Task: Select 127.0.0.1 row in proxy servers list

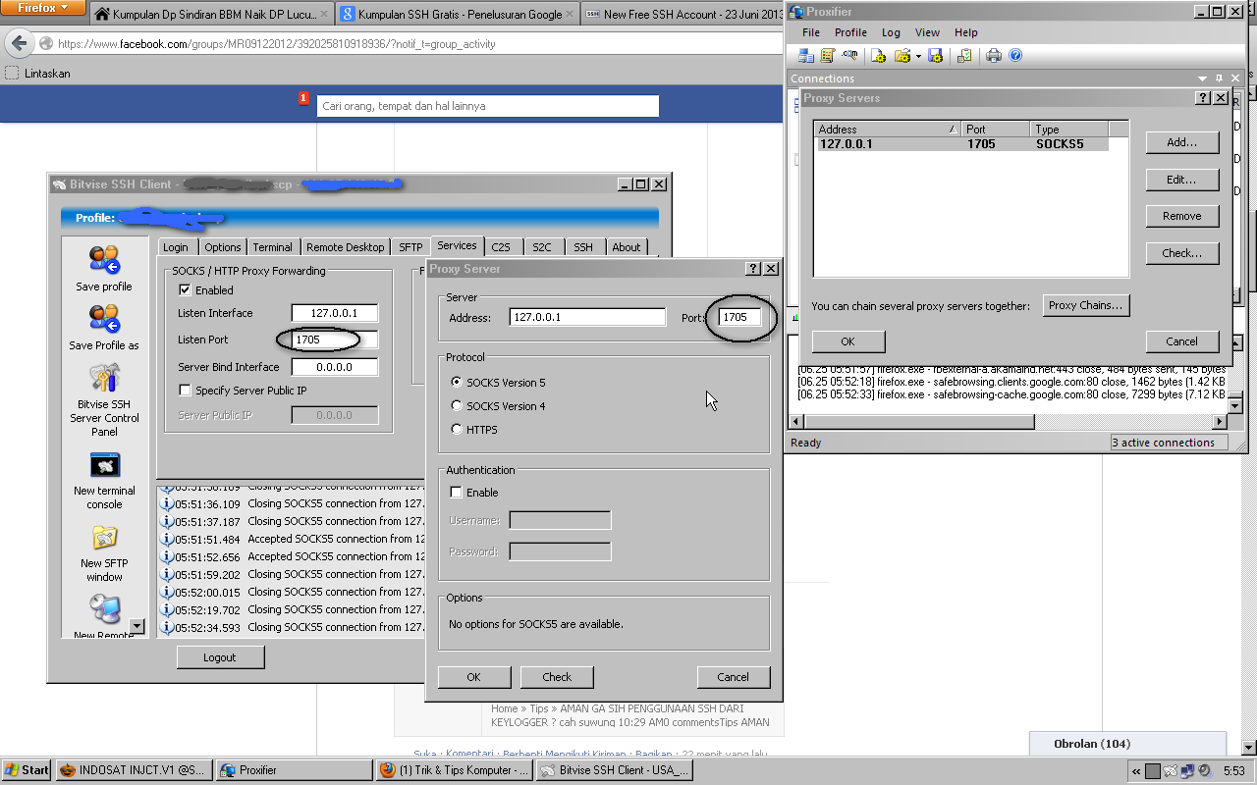Action: (x=962, y=143)
